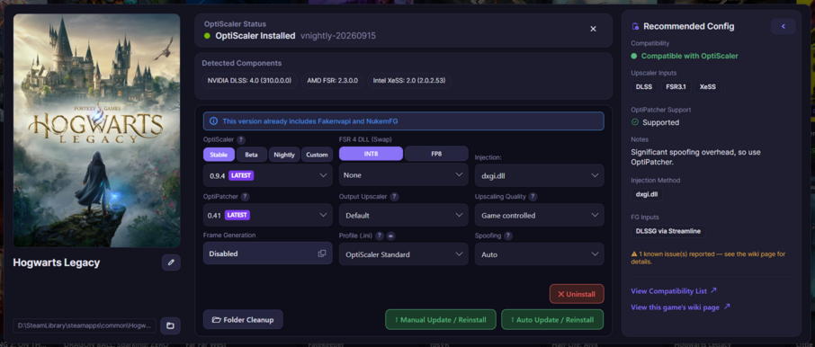Click Auto Update / Reinstall button

point(552,319)
